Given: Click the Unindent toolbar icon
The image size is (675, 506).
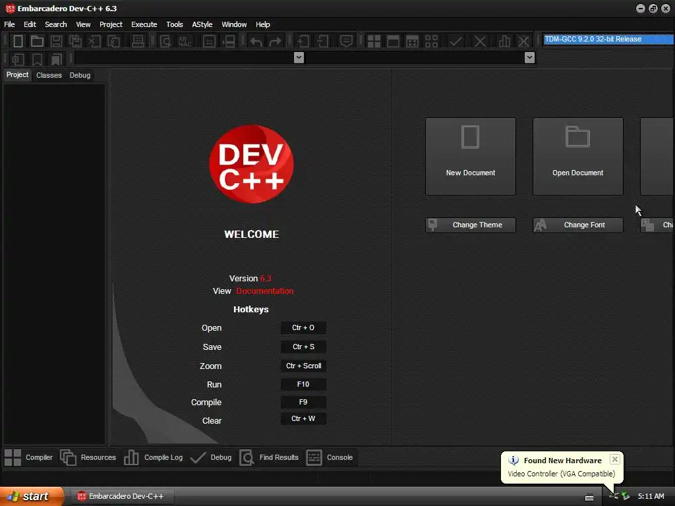Looking at the screenshot, I should pyautogui.click(x=322, y=42).
